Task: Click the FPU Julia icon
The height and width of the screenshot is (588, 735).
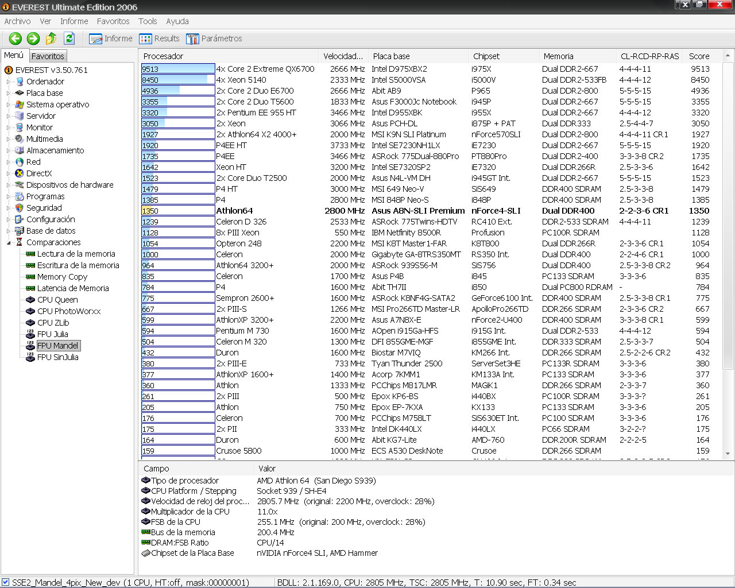Action: point(30,334)
